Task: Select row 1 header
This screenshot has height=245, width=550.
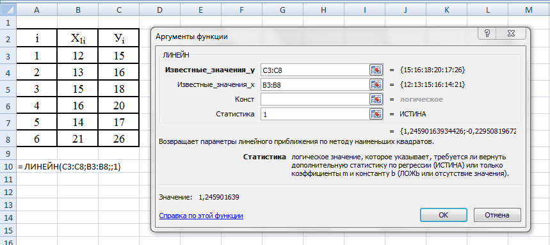Action: click(8, 23)
